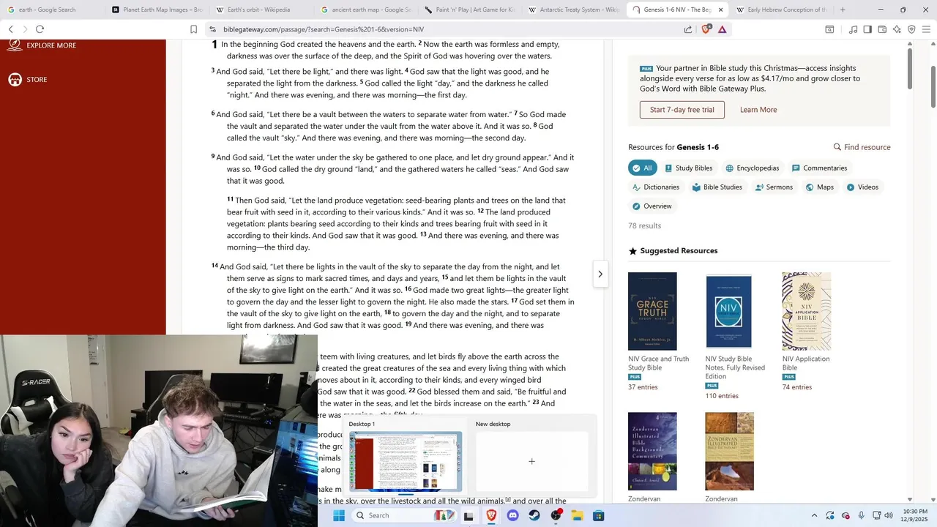Click the Brave Rewards triangle icon
Image resolution: width=937 pixels, height=527 pixels.
tap(722, 29)
